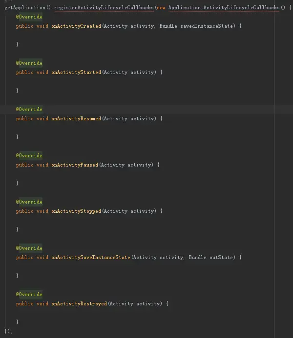Click the @Override above onActivityPaused
The width and height of the screenshot is (293, 338).
pyautogui.click(x=29, y=156)
